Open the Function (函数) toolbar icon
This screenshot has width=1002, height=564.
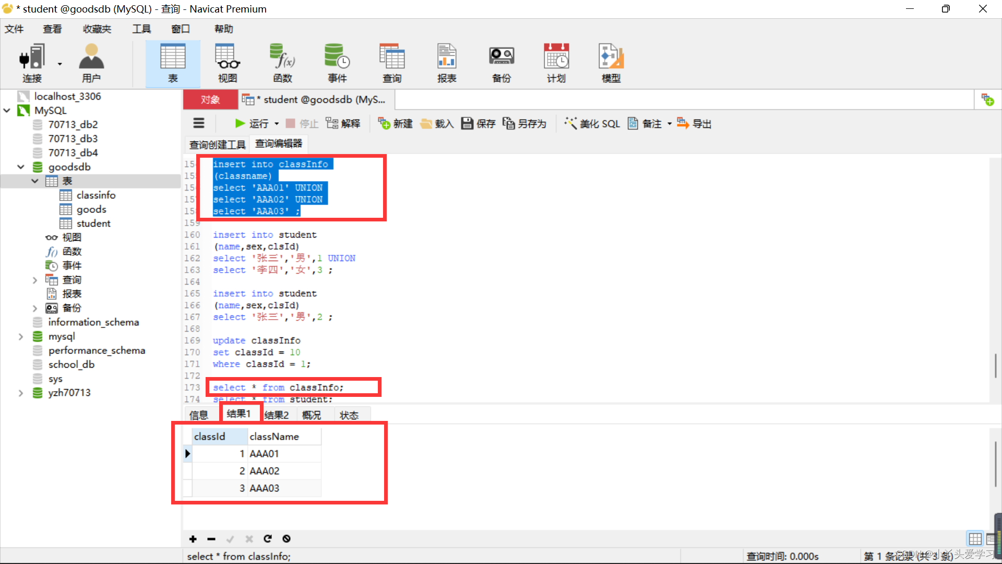pos(282,63)
